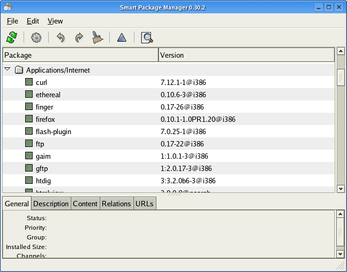Click the info panel scroll-down arrow

coord(340,254)
